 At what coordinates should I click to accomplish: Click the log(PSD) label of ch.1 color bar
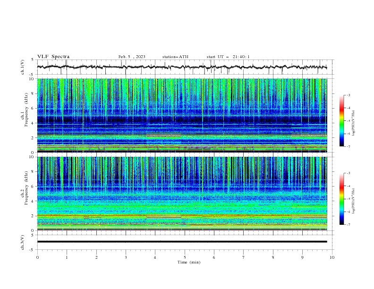tap(354, 123)
